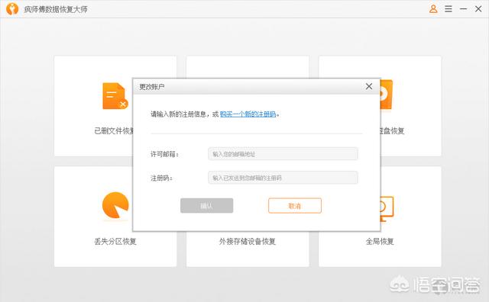Click the orange user account icon
This screenshot has height=302, width=489.
(433, 8)
